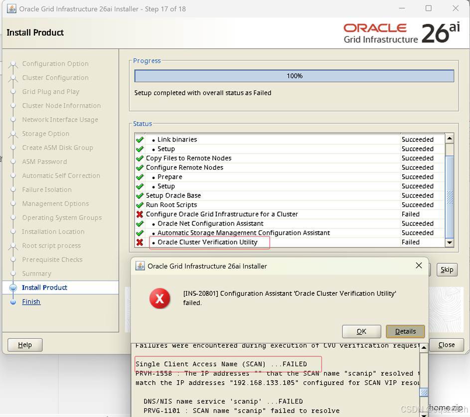Image resolution: width=470 pixels, height=417 pixels.
Task: Click red X icon beside Oracle Cluster Verification Utility
Action: 140,242
